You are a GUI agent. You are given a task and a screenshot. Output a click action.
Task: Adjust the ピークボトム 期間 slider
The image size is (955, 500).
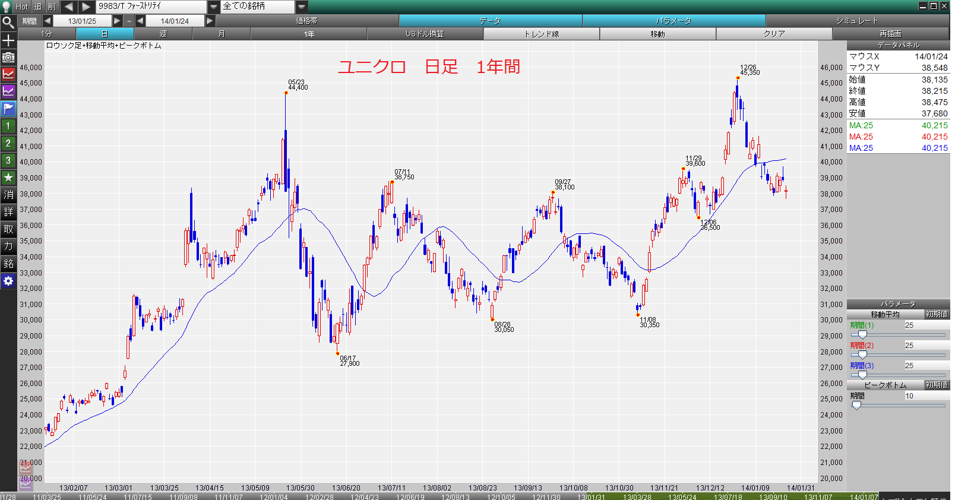tap(856, 405)
